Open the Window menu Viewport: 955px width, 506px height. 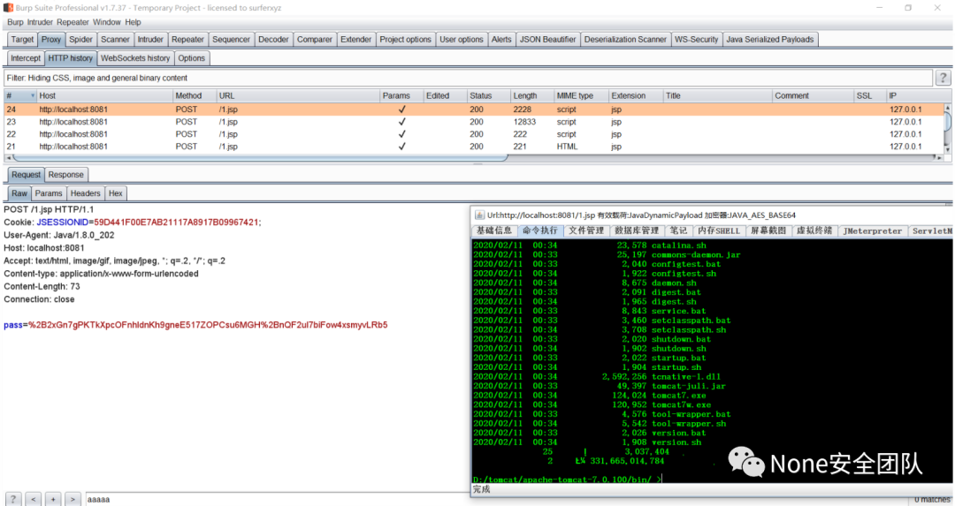(107, 22)
